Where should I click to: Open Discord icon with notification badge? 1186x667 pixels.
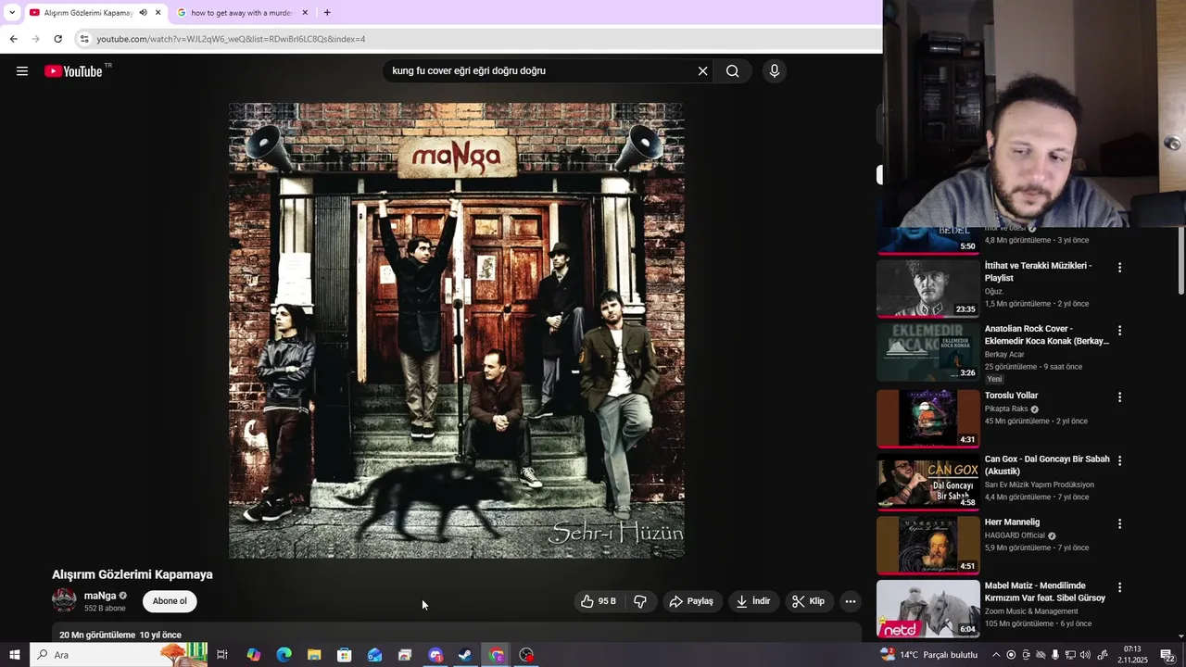tap(435, 655)
